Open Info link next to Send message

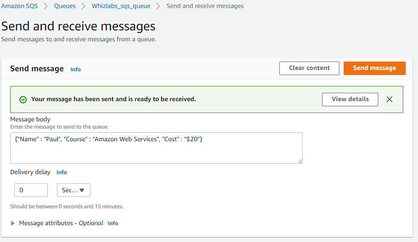pos(75,70)
